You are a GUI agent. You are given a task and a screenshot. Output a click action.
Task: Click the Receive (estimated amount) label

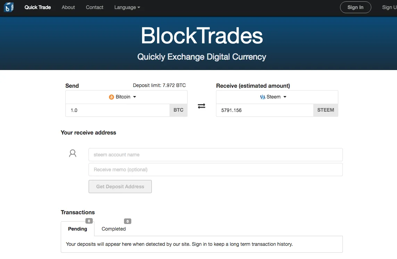click(253, 86)
